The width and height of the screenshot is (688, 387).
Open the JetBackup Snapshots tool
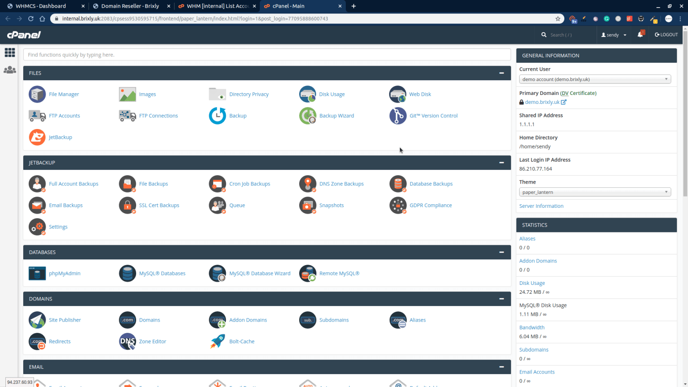pyautogui.click(x=332, y=205)
